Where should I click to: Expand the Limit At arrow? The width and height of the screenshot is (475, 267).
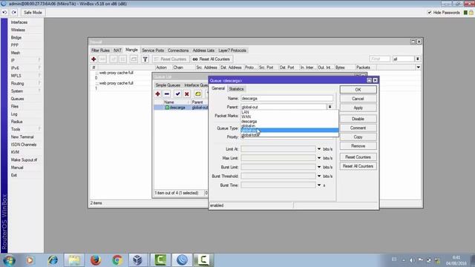(x=319, y=149)
